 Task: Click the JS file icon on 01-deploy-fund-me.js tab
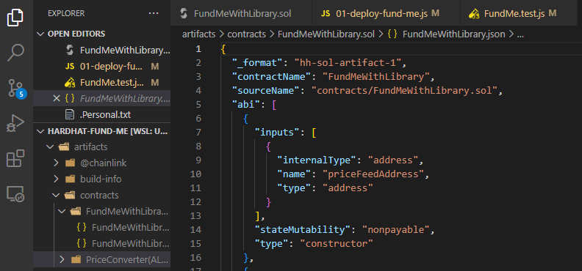(x=326, y=14)
